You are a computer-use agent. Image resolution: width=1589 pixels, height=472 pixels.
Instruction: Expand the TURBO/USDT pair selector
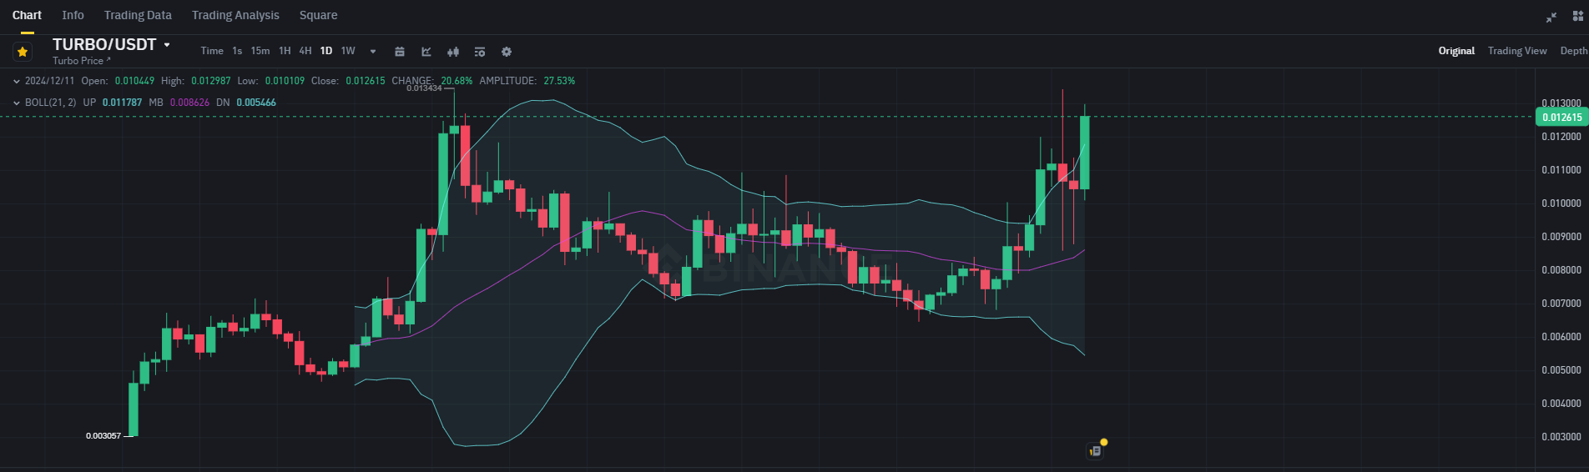[x=167, y=45]
